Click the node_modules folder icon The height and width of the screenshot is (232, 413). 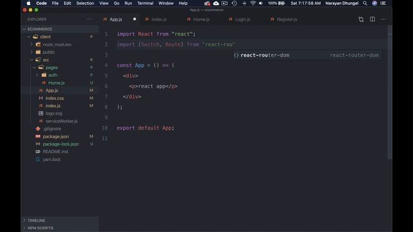[x=38, y=44]
